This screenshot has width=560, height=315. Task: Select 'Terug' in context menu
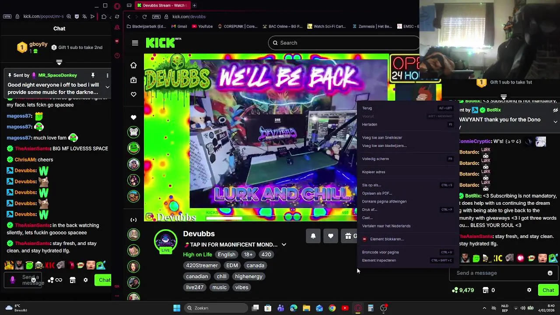[407, 108]
